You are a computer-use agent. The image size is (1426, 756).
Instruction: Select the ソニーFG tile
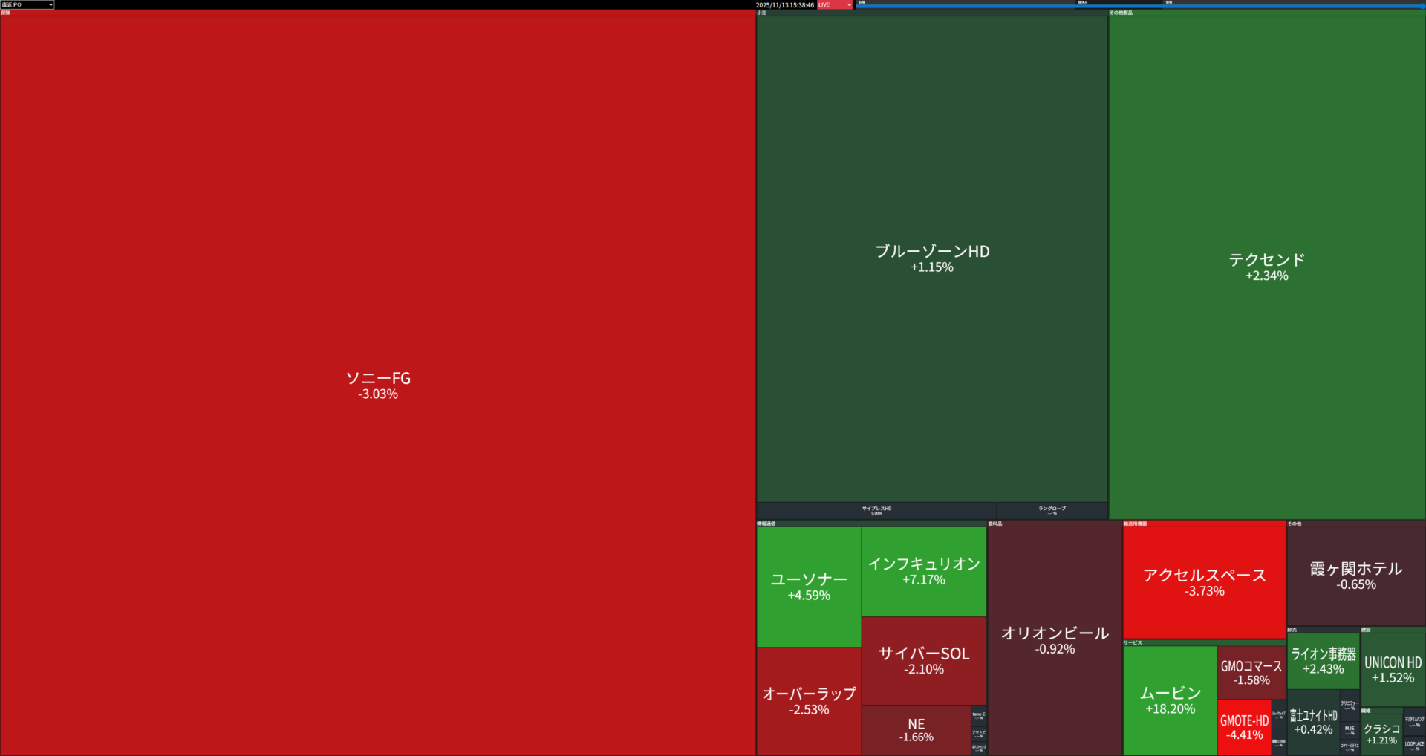378,385
